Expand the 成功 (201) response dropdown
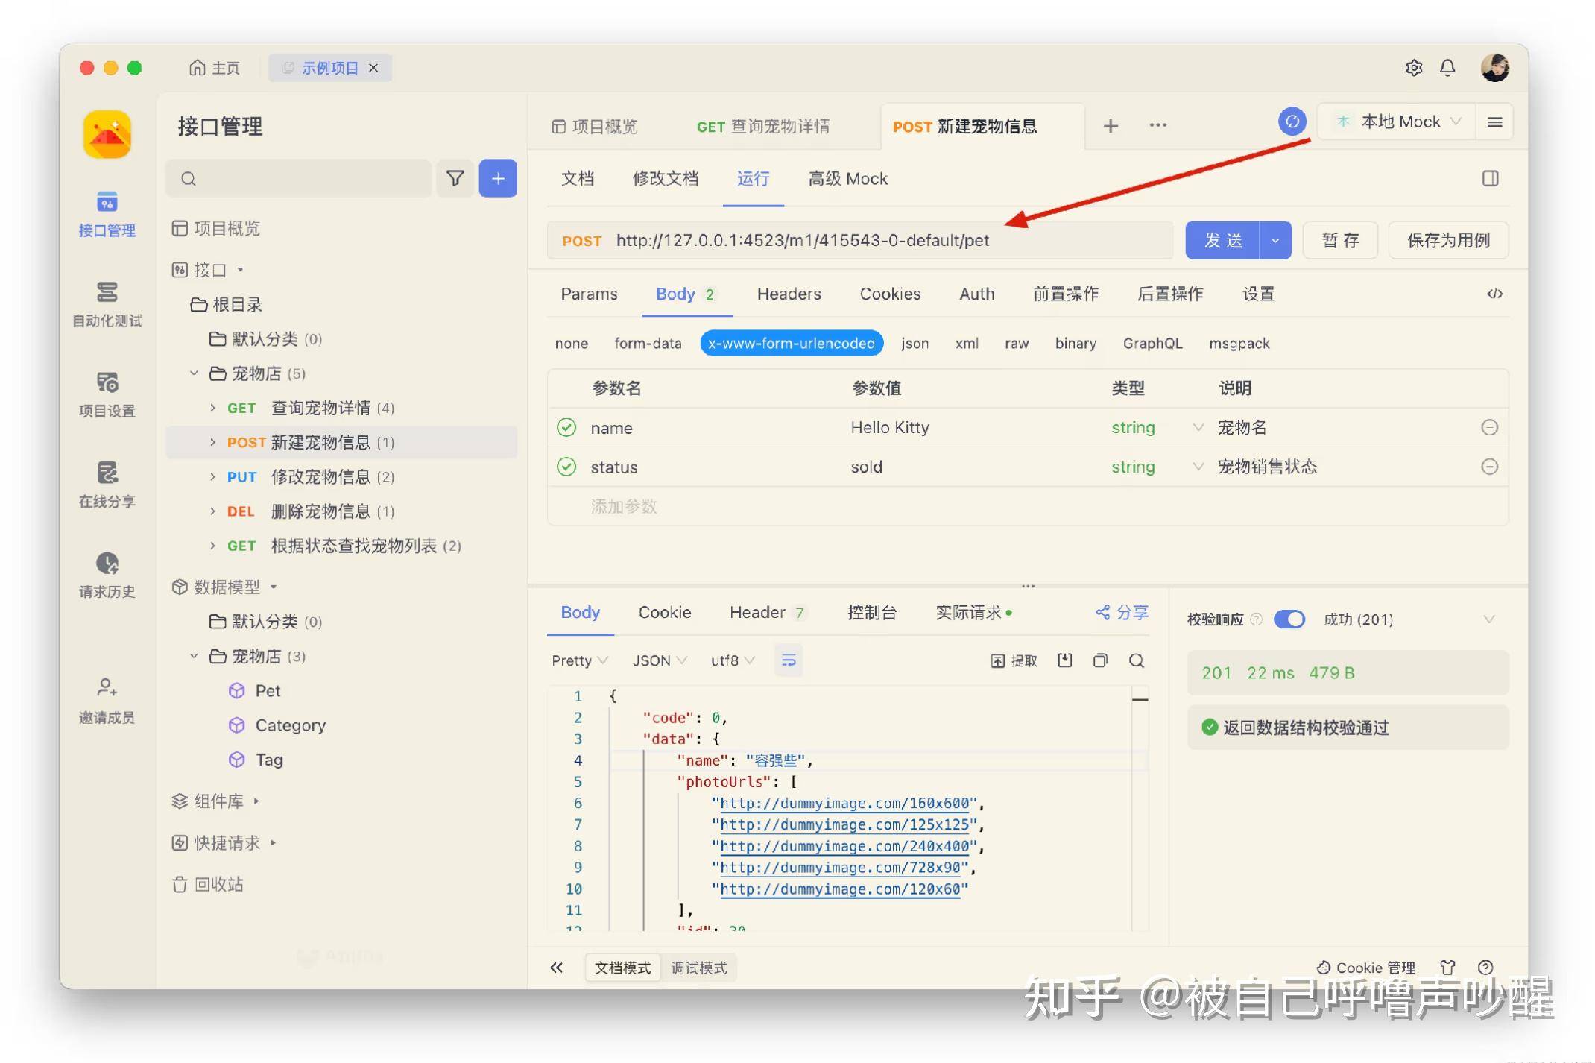Screen dimensions: 1595x1063 coord(1489,619)
